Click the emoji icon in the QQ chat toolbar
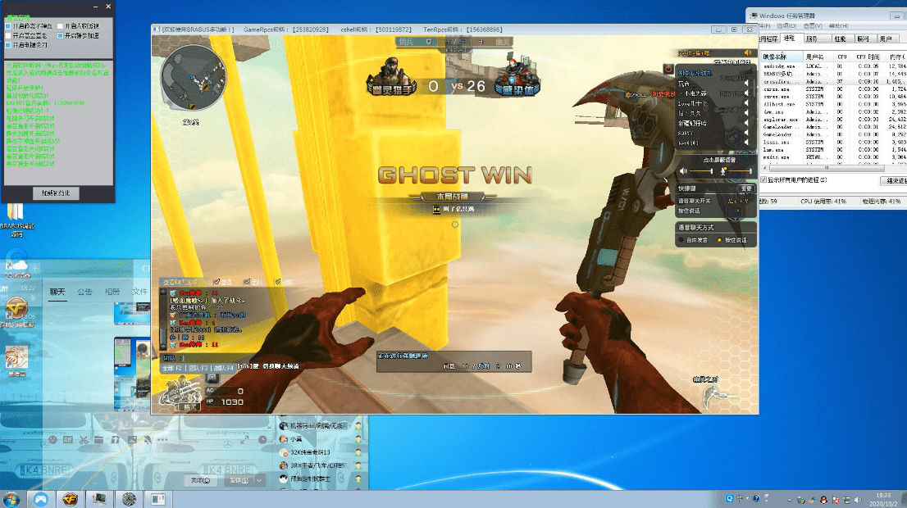The image size is (907, 508). coord(52,440)
